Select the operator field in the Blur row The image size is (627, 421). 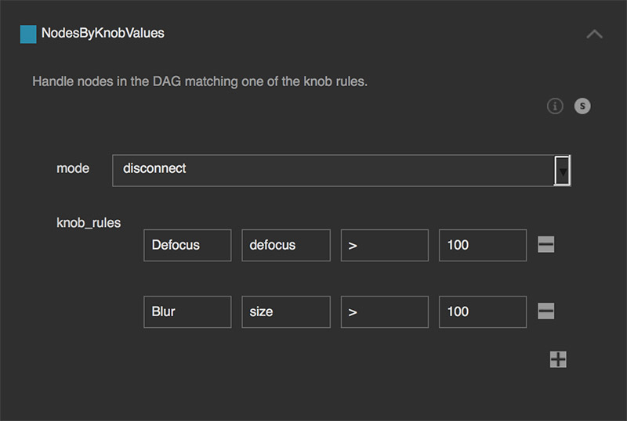384,311
